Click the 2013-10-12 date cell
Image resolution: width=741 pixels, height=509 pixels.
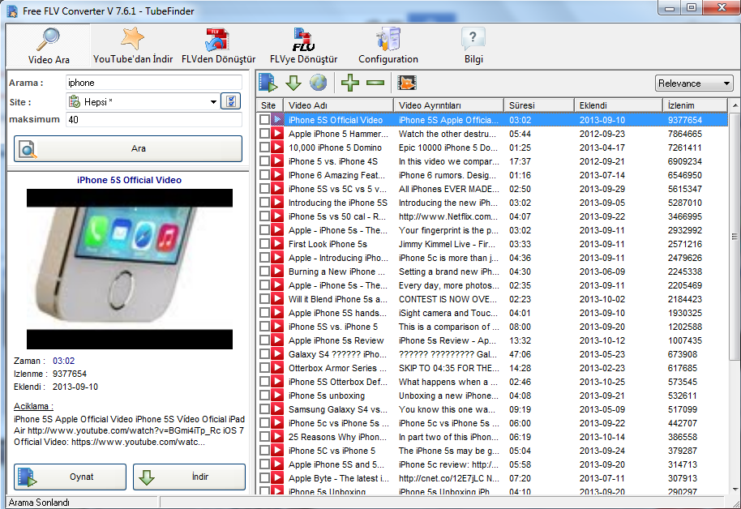pos(602,340)
